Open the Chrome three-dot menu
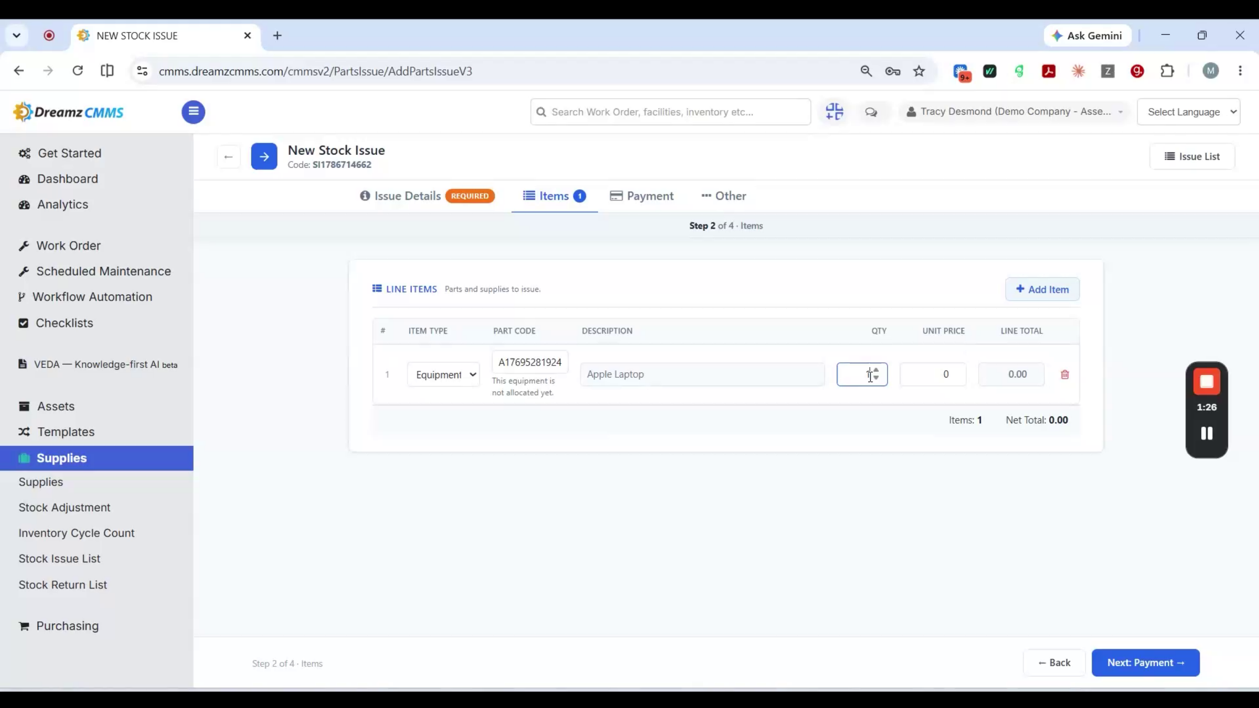Viewport: 1259px width, 708px height. tap(1240, 71)
